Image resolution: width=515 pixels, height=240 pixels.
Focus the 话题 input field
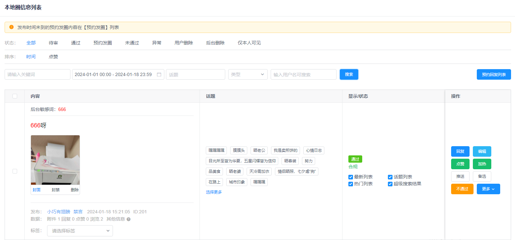196,74
